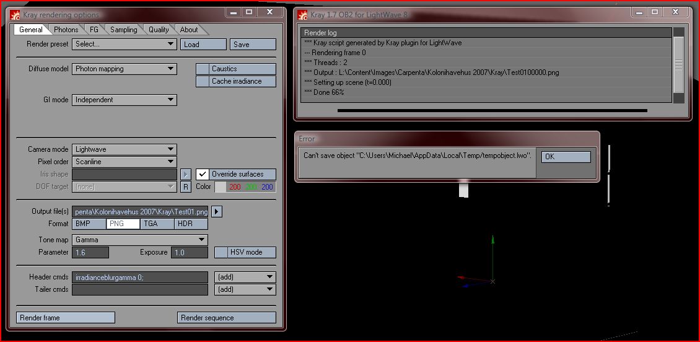Select the PNG output format
This screenshot has height=342, width=700.
[x=123, y=224]
